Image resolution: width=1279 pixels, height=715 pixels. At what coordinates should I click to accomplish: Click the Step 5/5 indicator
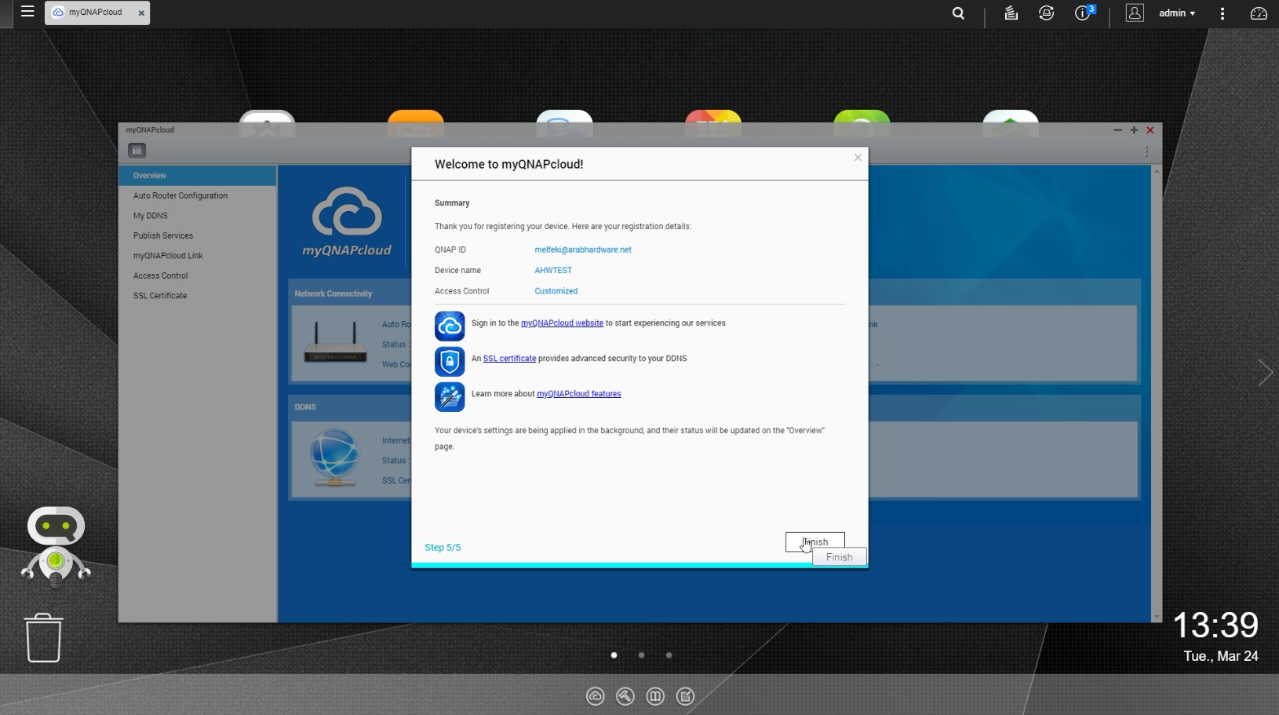pos(443,548)
